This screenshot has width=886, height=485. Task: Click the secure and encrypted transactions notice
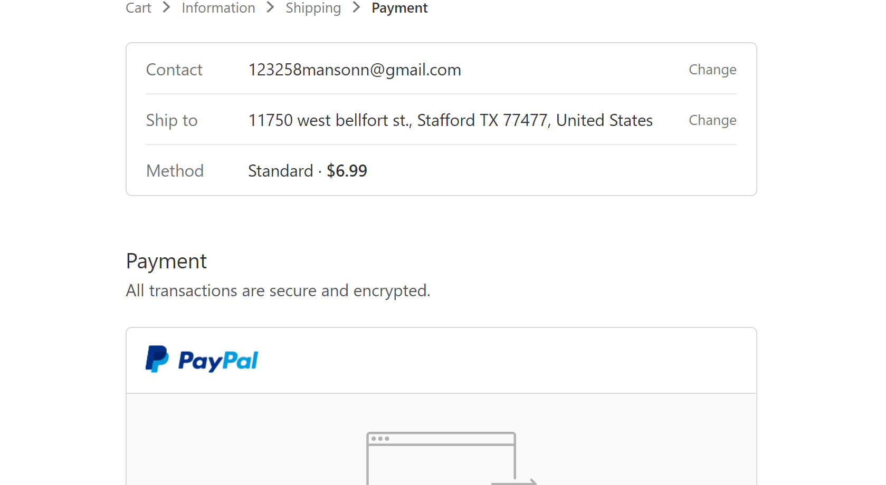(x=278, y=290)
